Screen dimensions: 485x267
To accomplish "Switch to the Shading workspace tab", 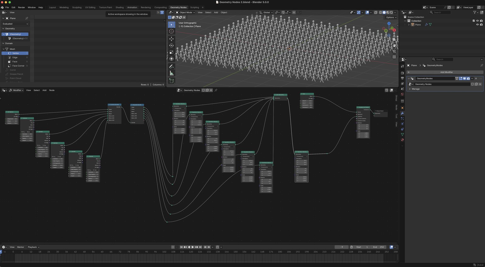I will pos(120,7).
